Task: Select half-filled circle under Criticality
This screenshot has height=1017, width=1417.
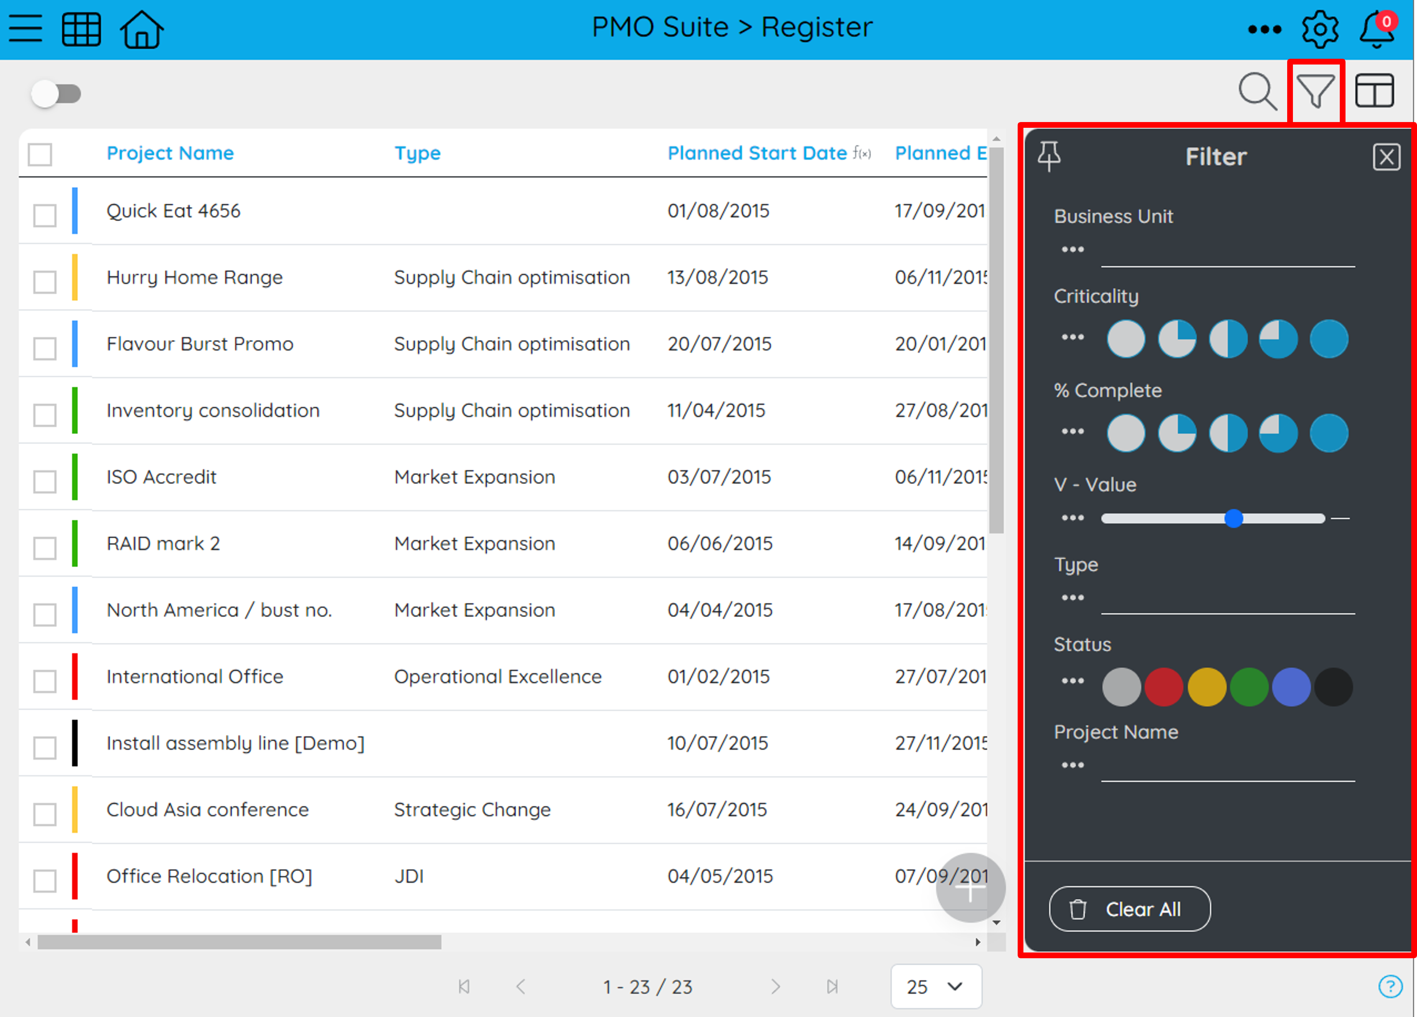Action: [x=1228, y=339]
